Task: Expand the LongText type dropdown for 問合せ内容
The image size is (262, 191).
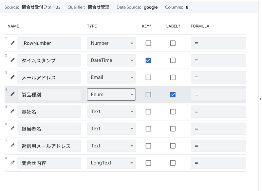Action: (111, 163)
